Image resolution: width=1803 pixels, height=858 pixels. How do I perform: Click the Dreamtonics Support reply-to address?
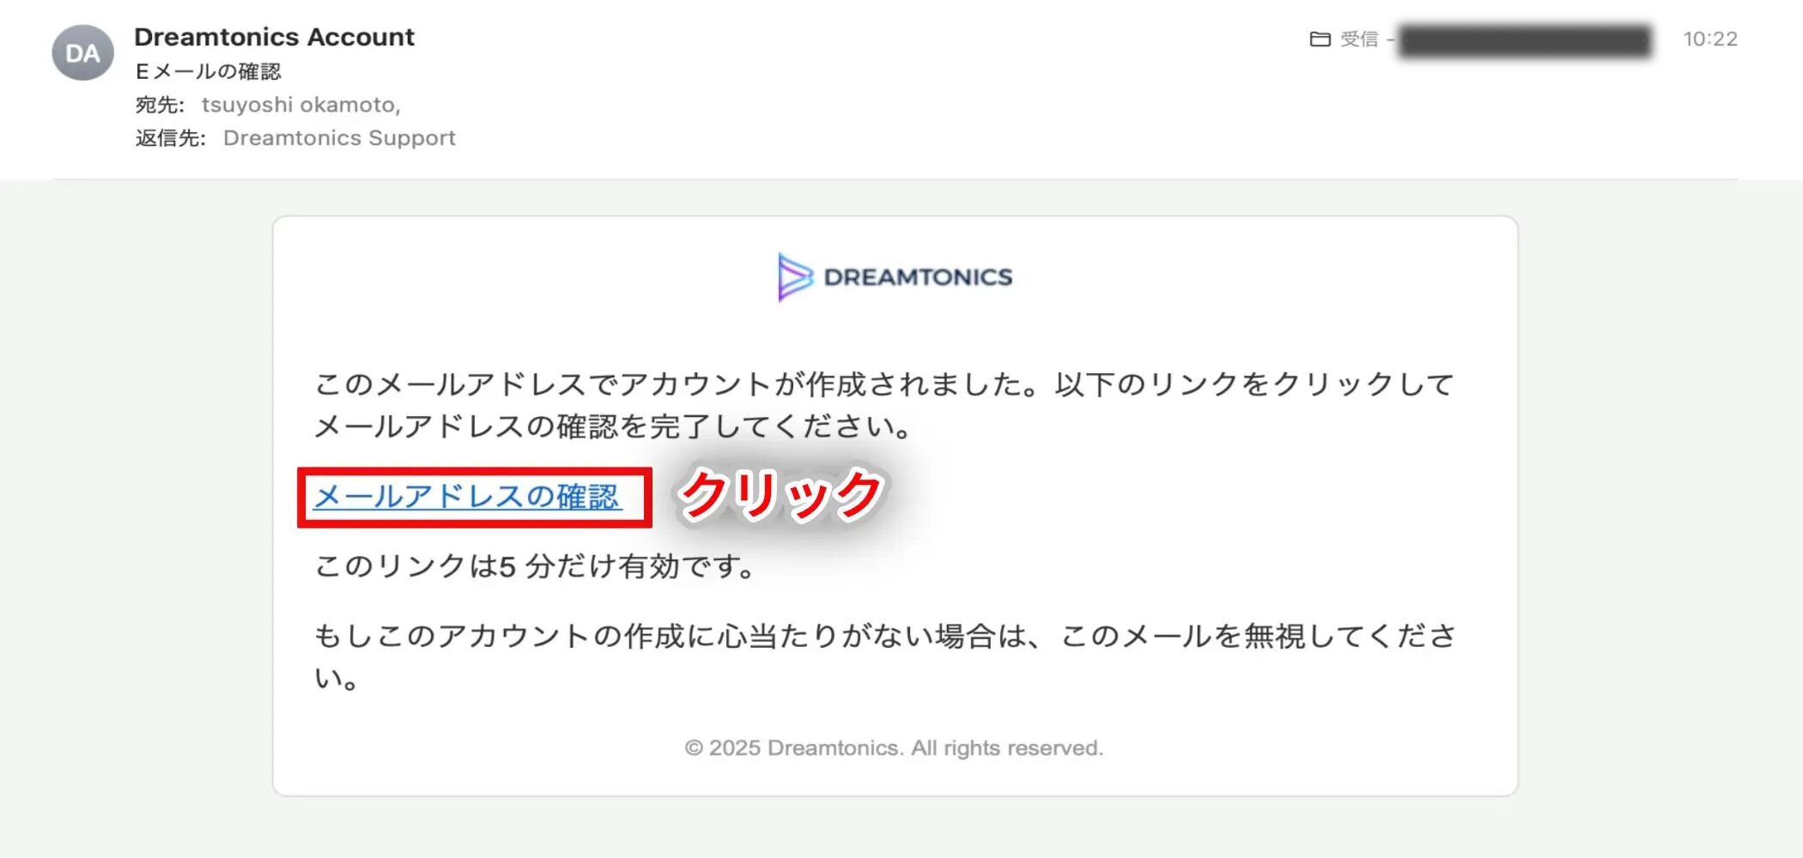[339, 138]
